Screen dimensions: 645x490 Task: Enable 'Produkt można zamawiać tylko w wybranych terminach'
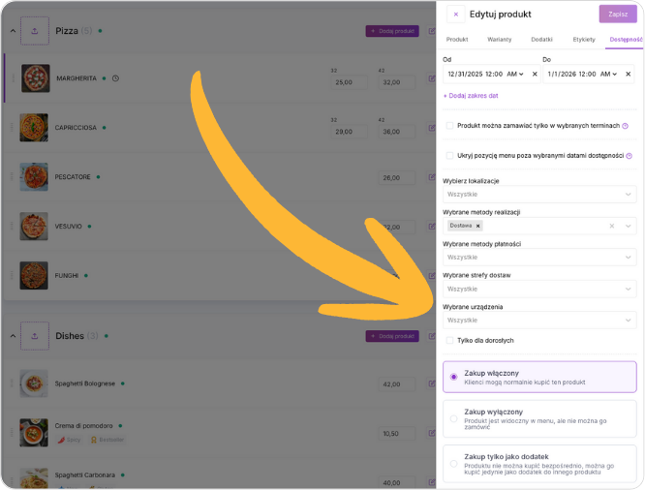pos(449,126)
